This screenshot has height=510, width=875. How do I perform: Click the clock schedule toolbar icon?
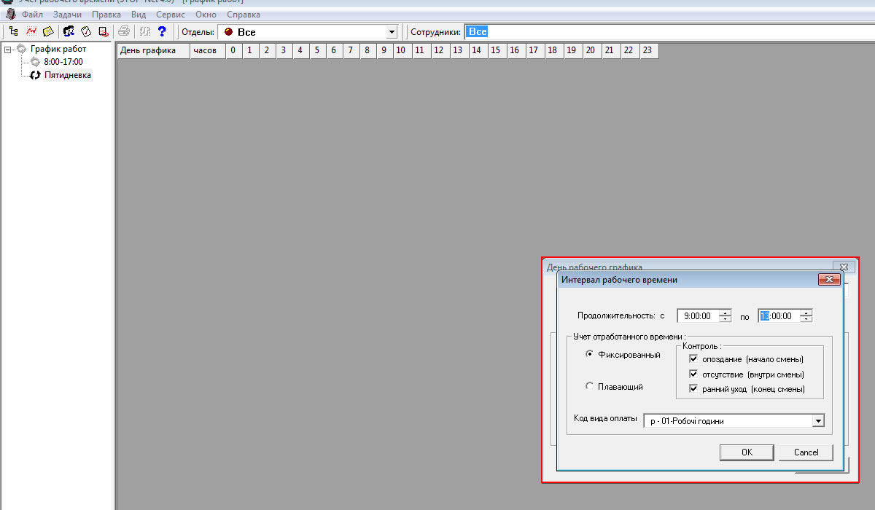pos(86,31)
